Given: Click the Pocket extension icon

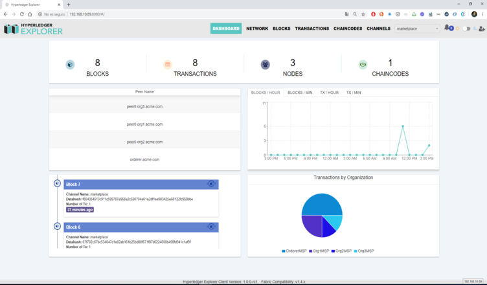Looking at the screenshot, I should pos(398,14).
